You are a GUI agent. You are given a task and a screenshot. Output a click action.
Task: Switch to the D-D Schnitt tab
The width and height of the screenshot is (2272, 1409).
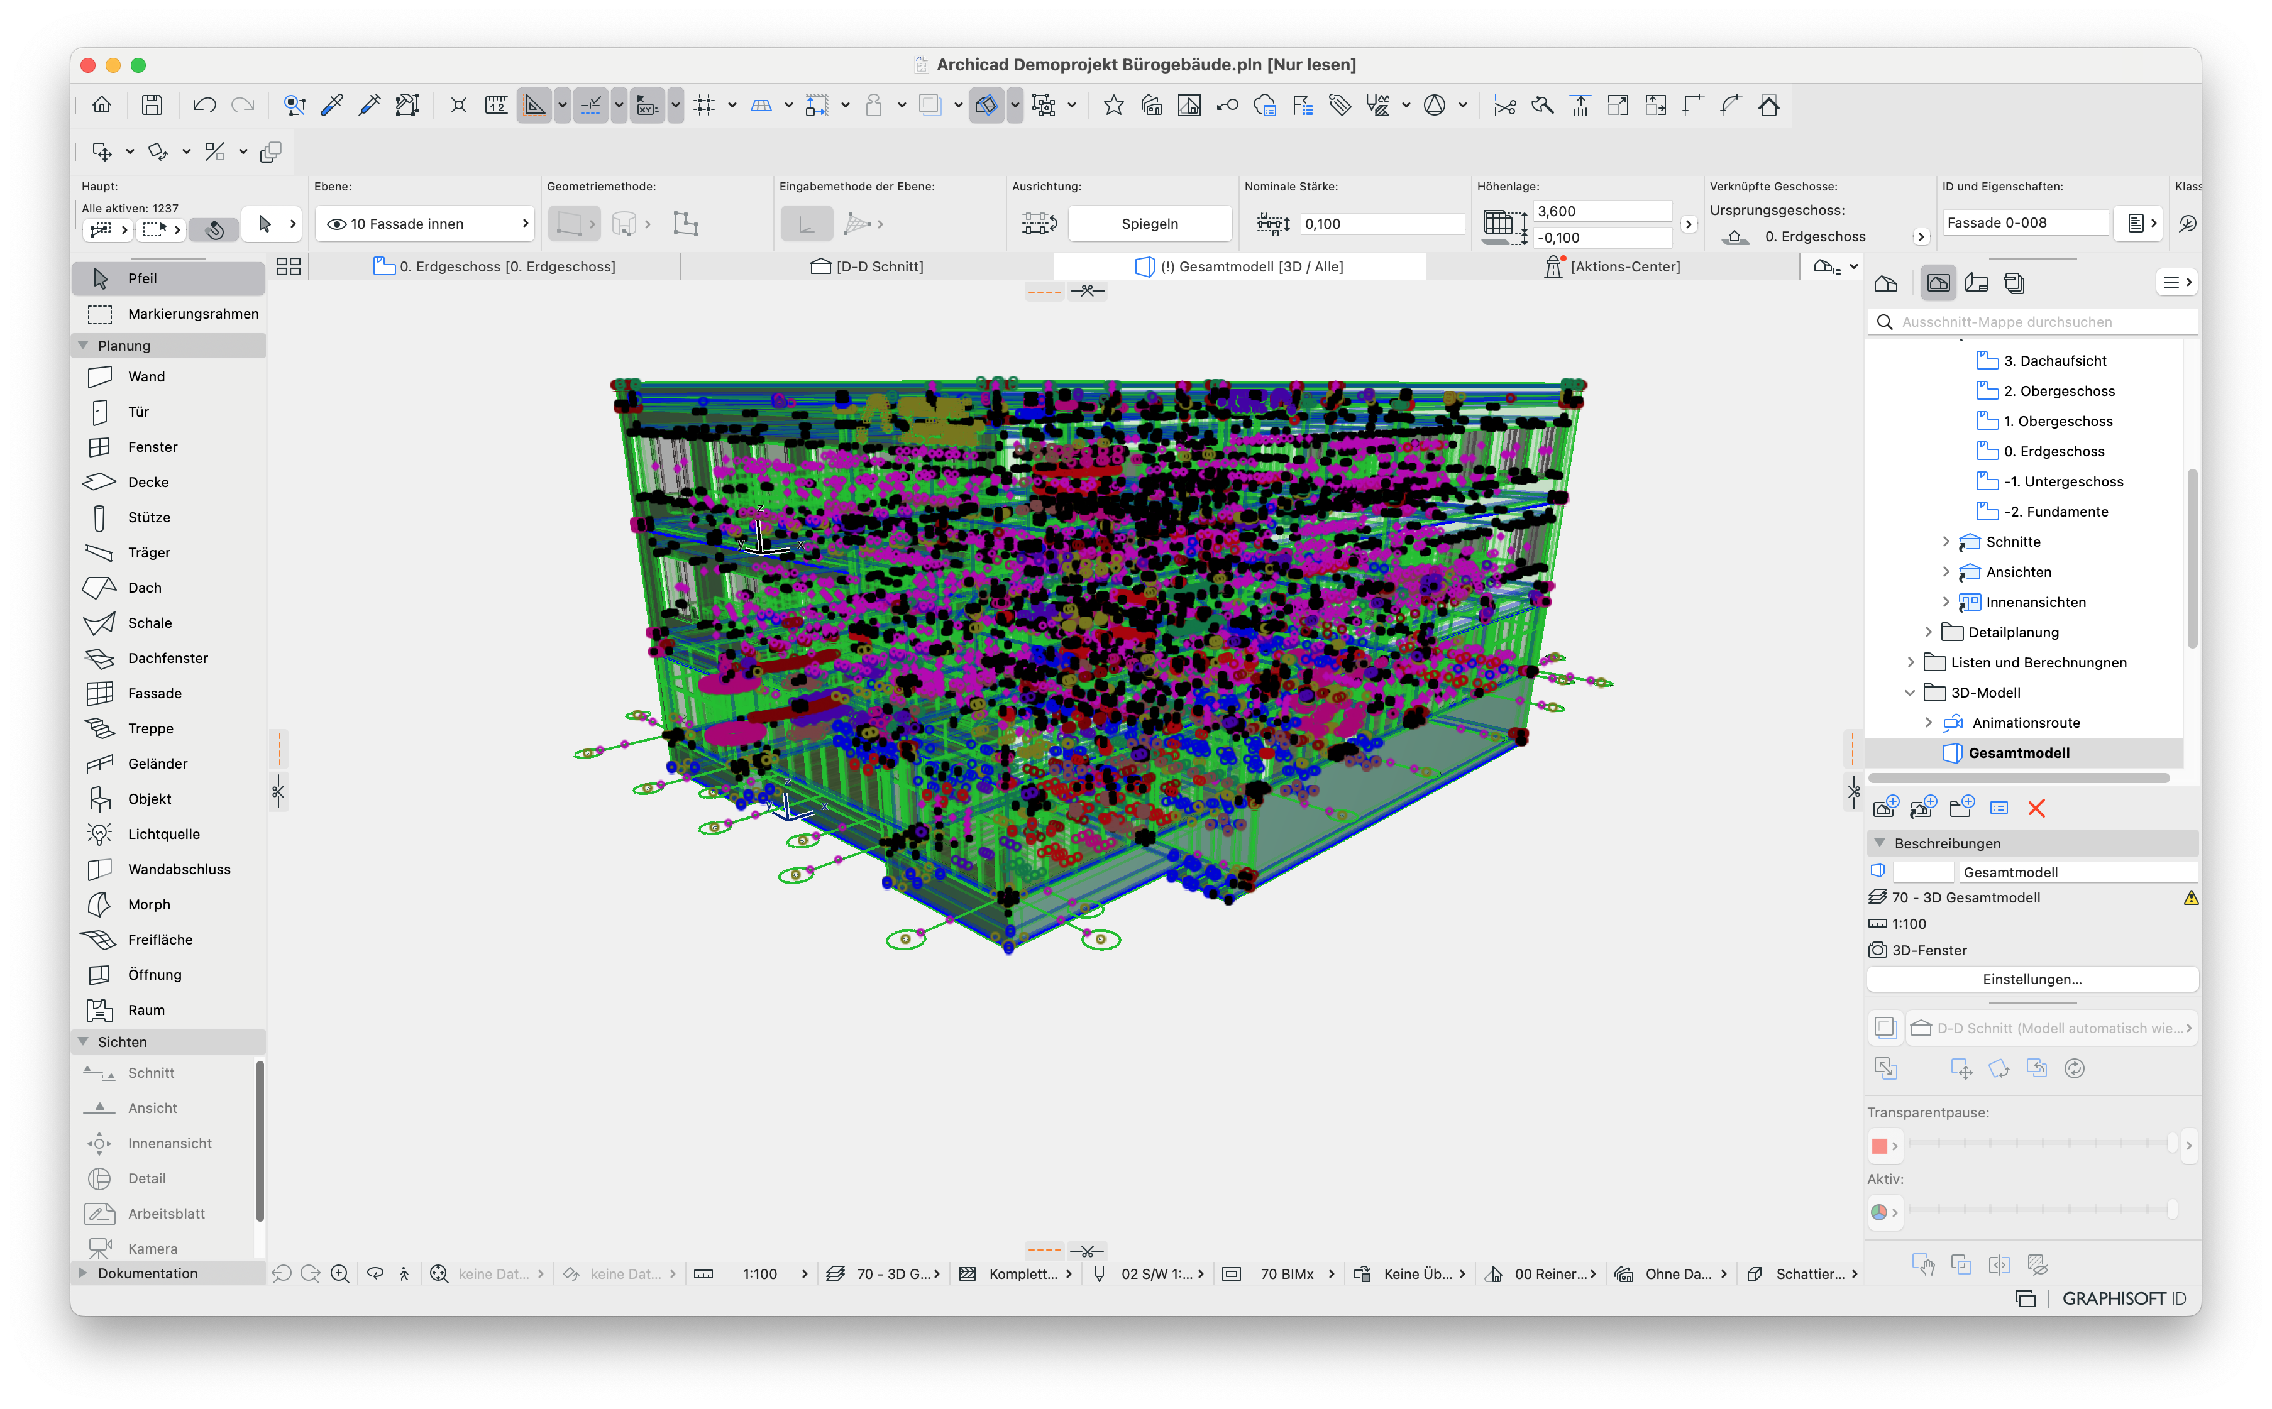click(x=867, y=266)
